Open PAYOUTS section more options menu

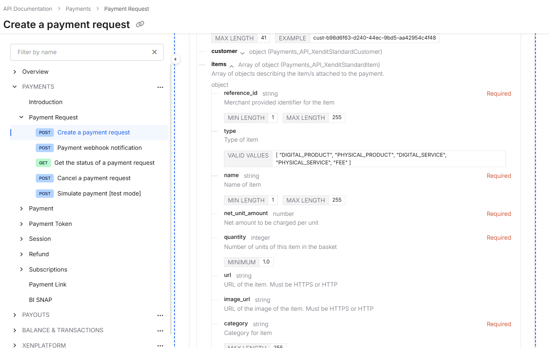tap(160, 315)
